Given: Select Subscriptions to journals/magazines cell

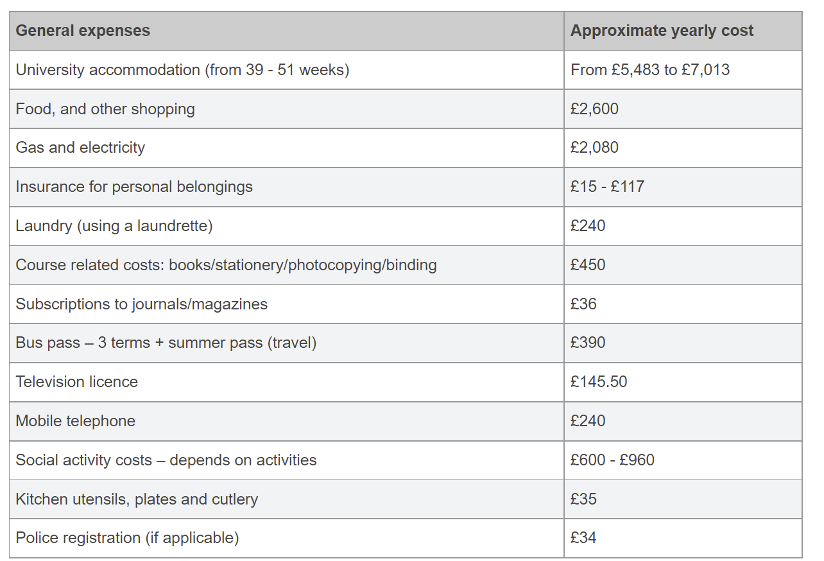Looking at the screenshot, I should (x=287, y=304).
